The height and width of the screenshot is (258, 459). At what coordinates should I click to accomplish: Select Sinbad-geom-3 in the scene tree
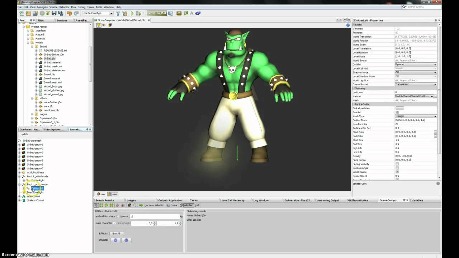tap(35, 153)
